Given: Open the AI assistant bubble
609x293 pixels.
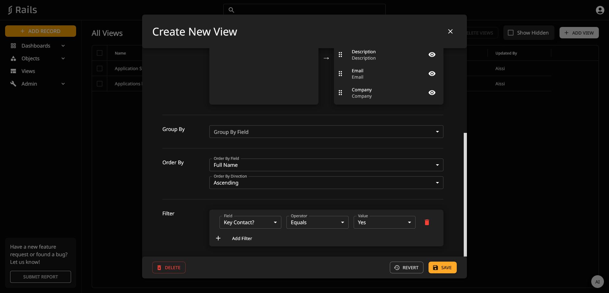Looking at the screenshot, I should tap(597, 282).
